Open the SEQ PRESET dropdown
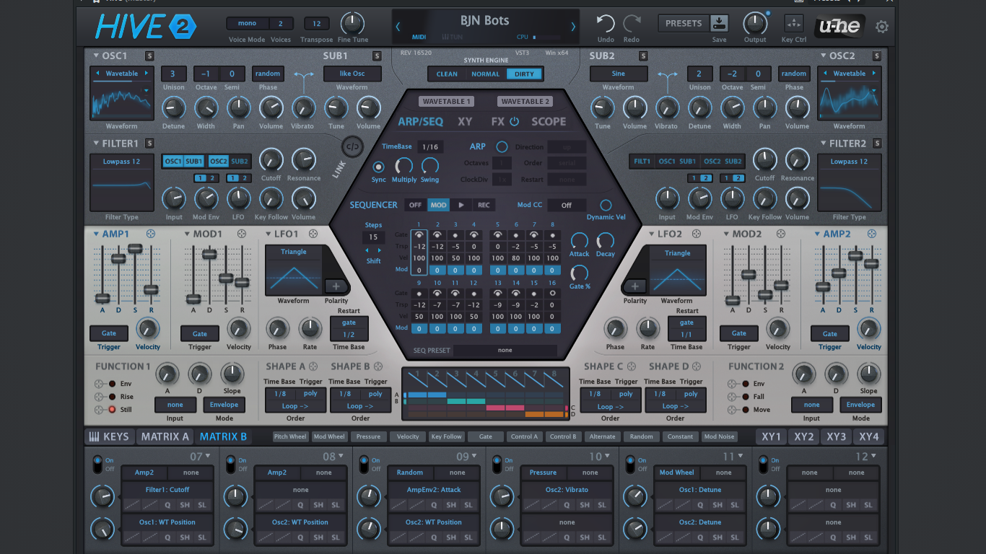 pos(505,351)
